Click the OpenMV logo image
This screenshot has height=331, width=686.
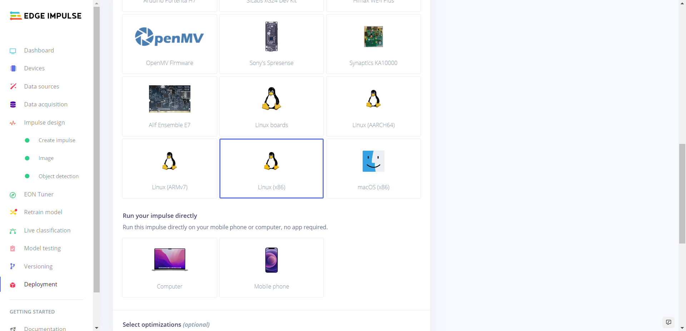(169, 36)
